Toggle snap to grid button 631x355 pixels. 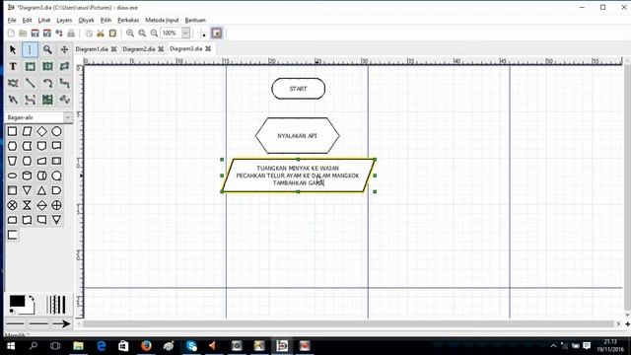click(x=203, y=33)
